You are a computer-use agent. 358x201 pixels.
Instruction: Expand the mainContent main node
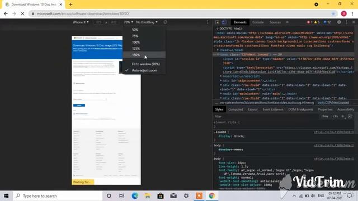click(221, 94)
